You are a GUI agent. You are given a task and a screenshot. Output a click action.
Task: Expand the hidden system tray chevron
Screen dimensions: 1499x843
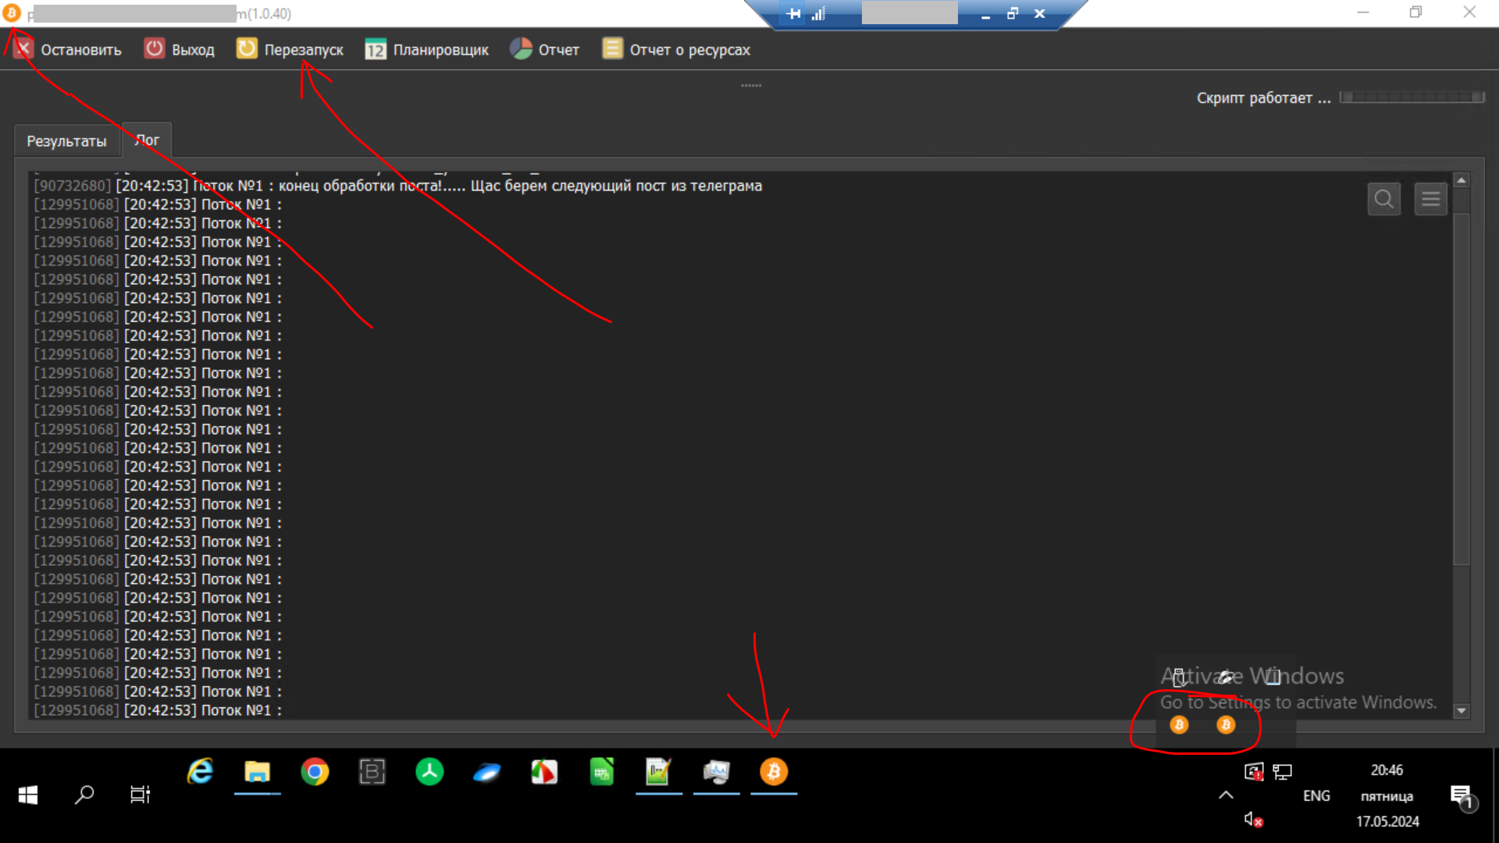(1226, 795)
